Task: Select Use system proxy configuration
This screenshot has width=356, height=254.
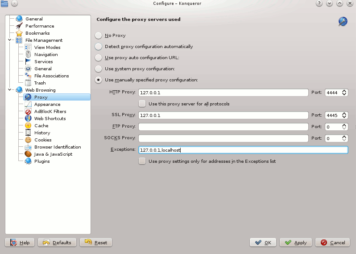Action: 98,69
